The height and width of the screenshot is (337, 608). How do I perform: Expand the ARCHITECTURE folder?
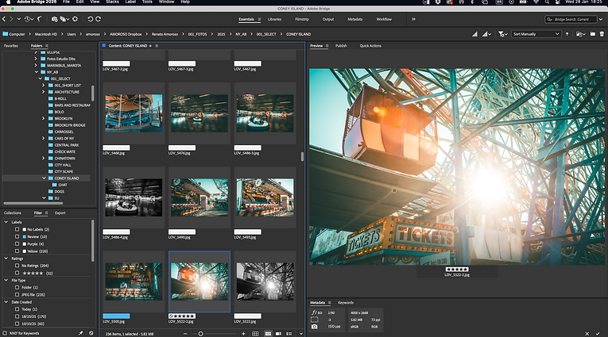pyautogui.click(x=44, y=92)
